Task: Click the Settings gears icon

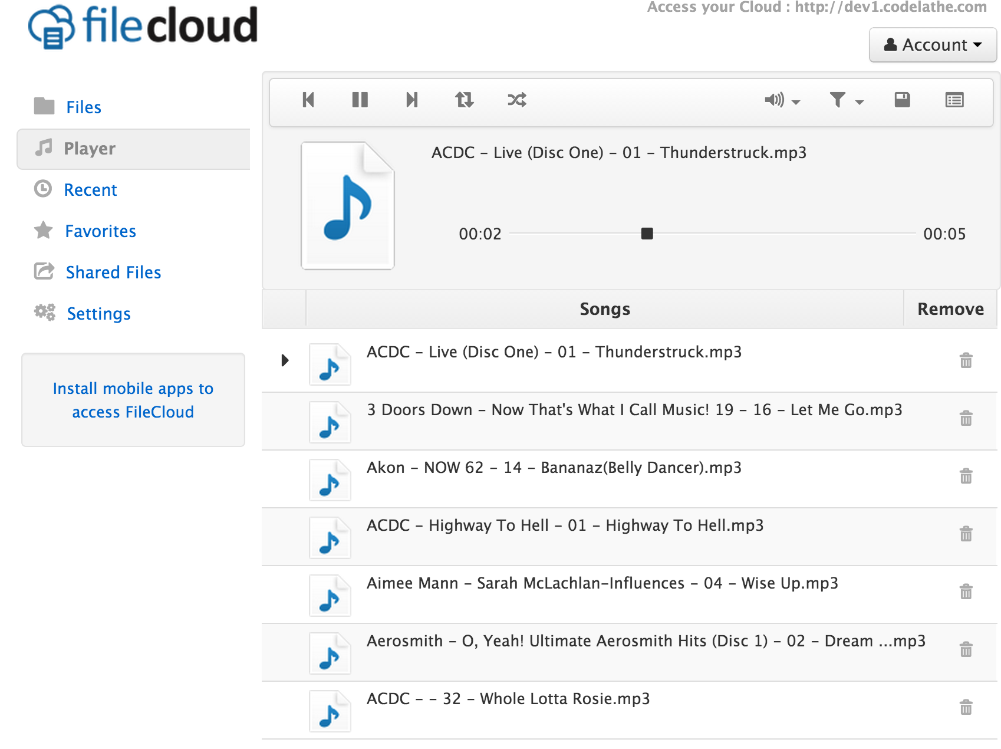Action: coord(45,312)
